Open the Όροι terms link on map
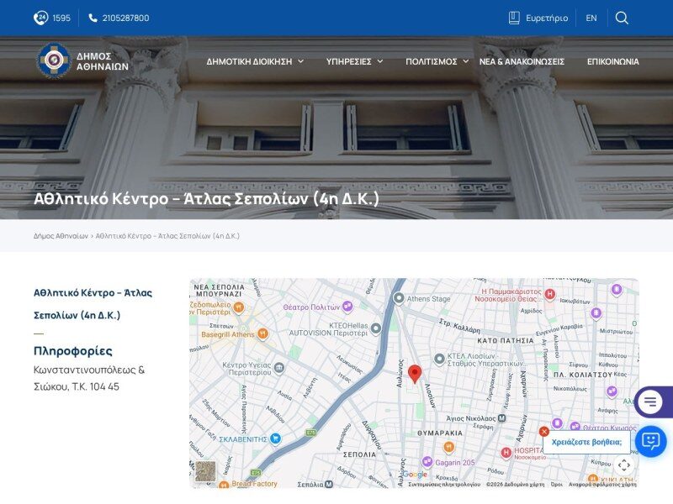Viewport: 673px width, 504px height. 557,485
